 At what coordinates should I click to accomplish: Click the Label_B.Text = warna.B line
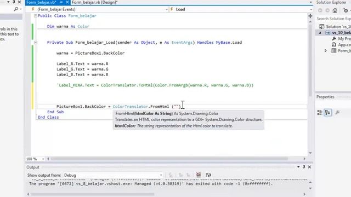click(82, 74)
